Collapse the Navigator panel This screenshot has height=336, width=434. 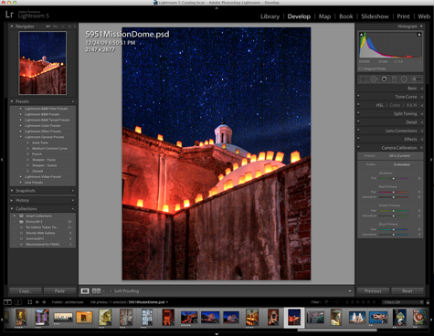pos(12,26)
